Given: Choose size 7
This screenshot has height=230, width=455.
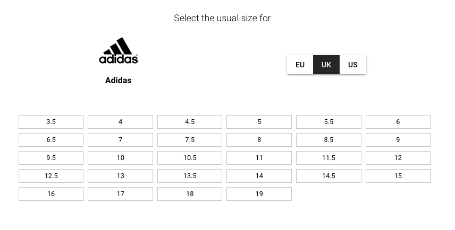Looking at the screenshot, I should point(121,140).
